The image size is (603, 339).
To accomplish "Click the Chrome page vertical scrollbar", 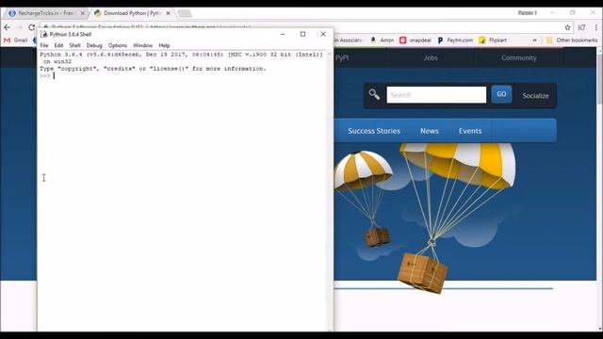I will 599,79.
